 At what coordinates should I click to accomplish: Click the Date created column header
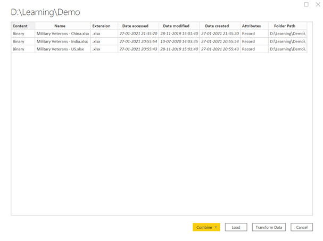point(217,26)
